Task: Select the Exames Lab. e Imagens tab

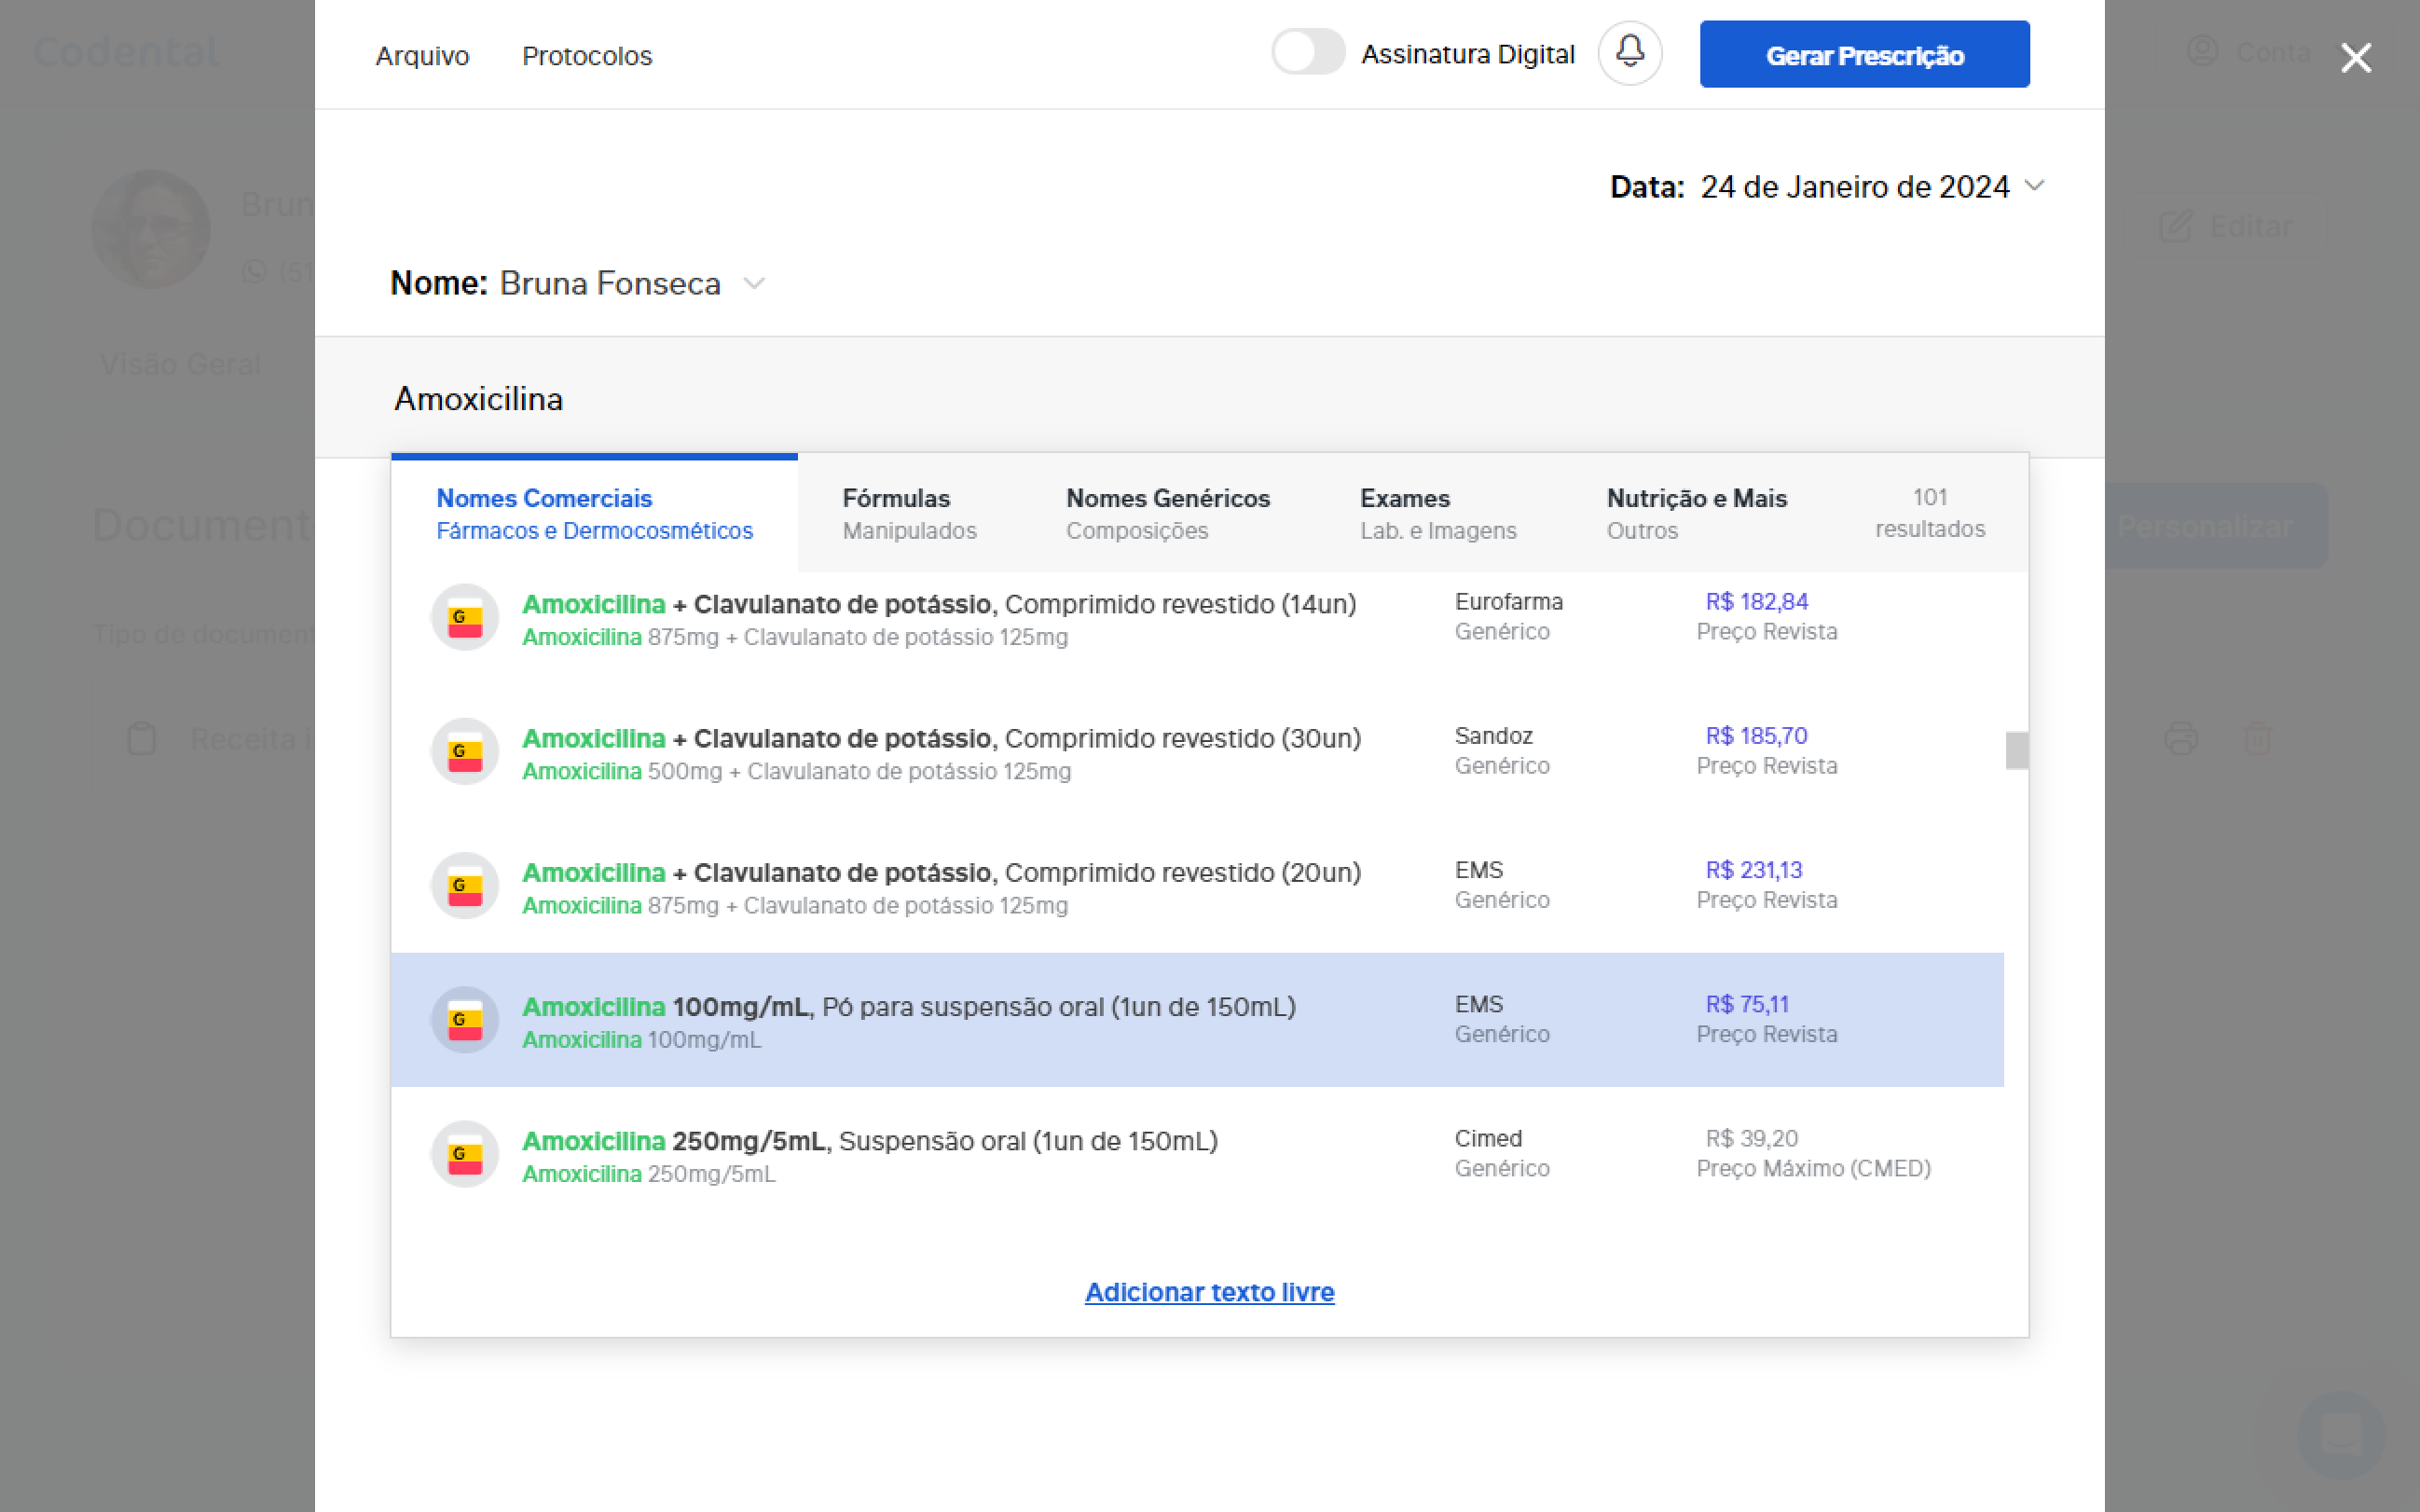Action: [x=1437, y=514]
